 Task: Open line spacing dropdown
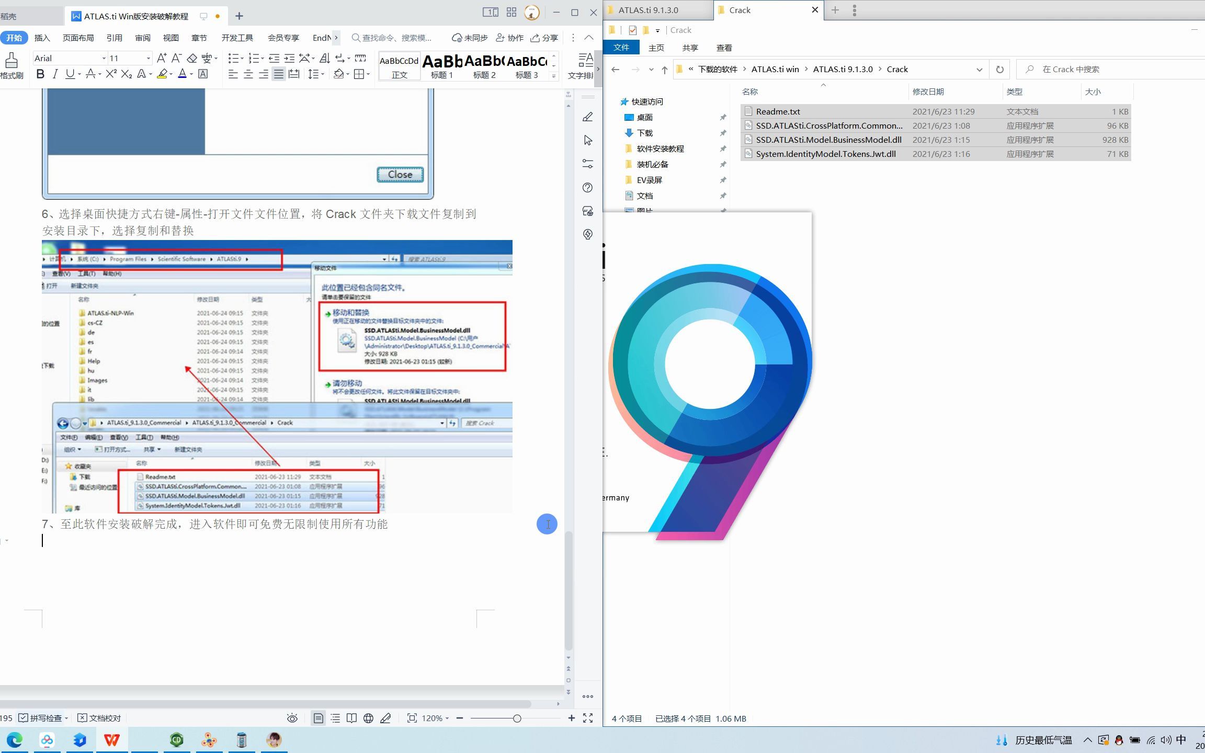pos(323,74)
